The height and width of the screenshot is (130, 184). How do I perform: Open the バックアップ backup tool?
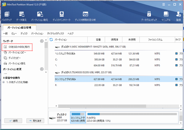7,16
